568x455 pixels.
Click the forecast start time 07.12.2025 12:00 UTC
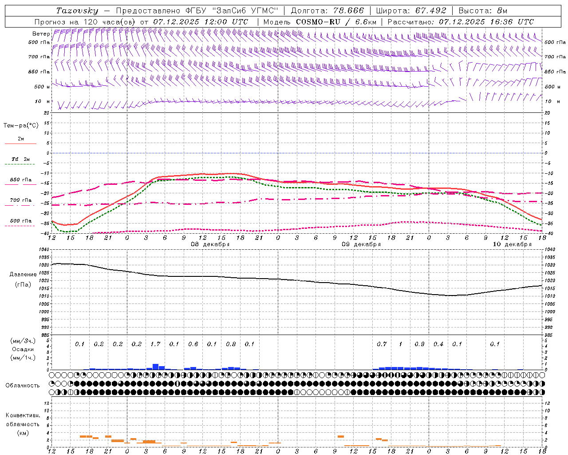(201, 22)
